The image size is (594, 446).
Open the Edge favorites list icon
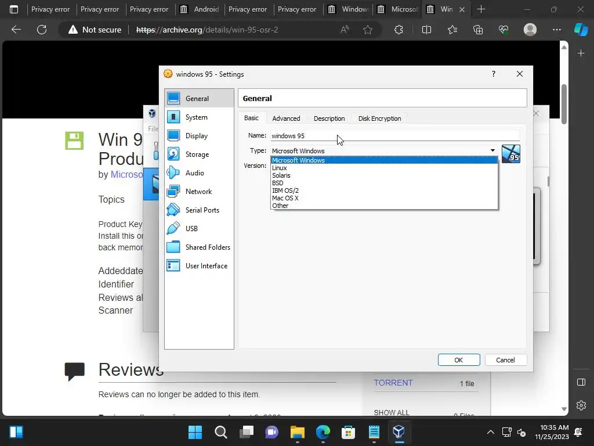pos(452,30)
